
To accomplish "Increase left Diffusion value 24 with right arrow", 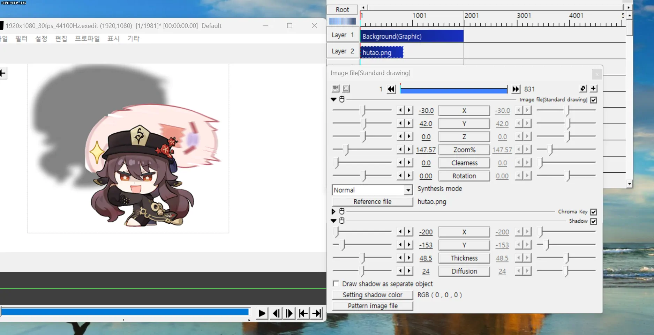I will pyautogui.click(x=409, y=271).
